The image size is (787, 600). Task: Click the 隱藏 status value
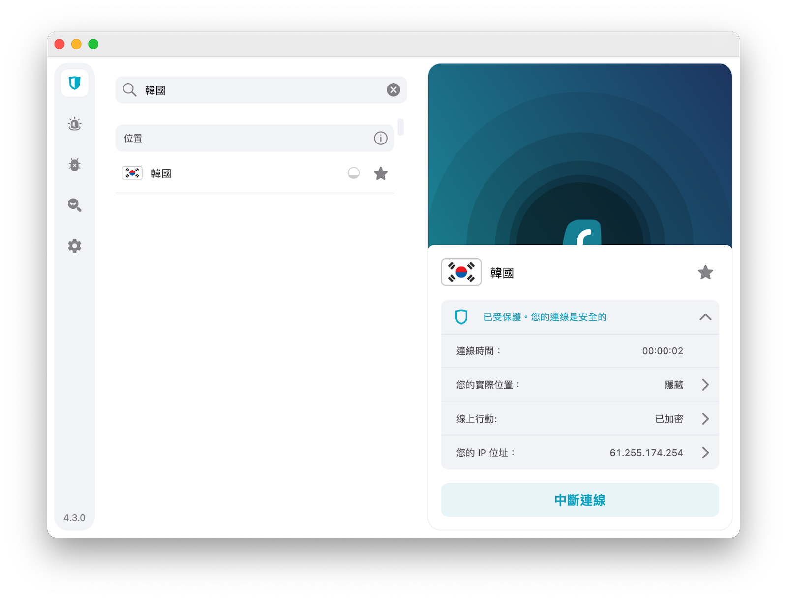click(674, 385)
